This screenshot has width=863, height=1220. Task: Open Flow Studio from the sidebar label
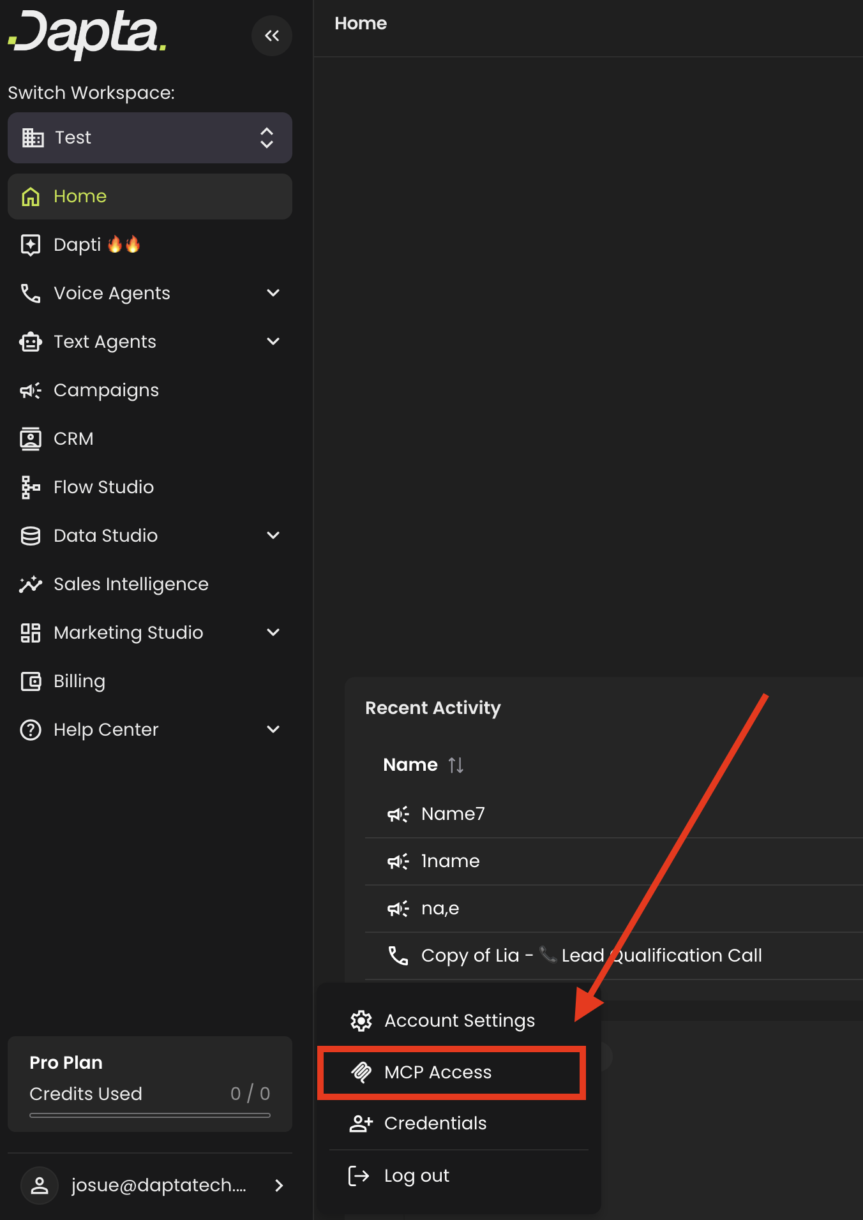(x=103, y=487)
